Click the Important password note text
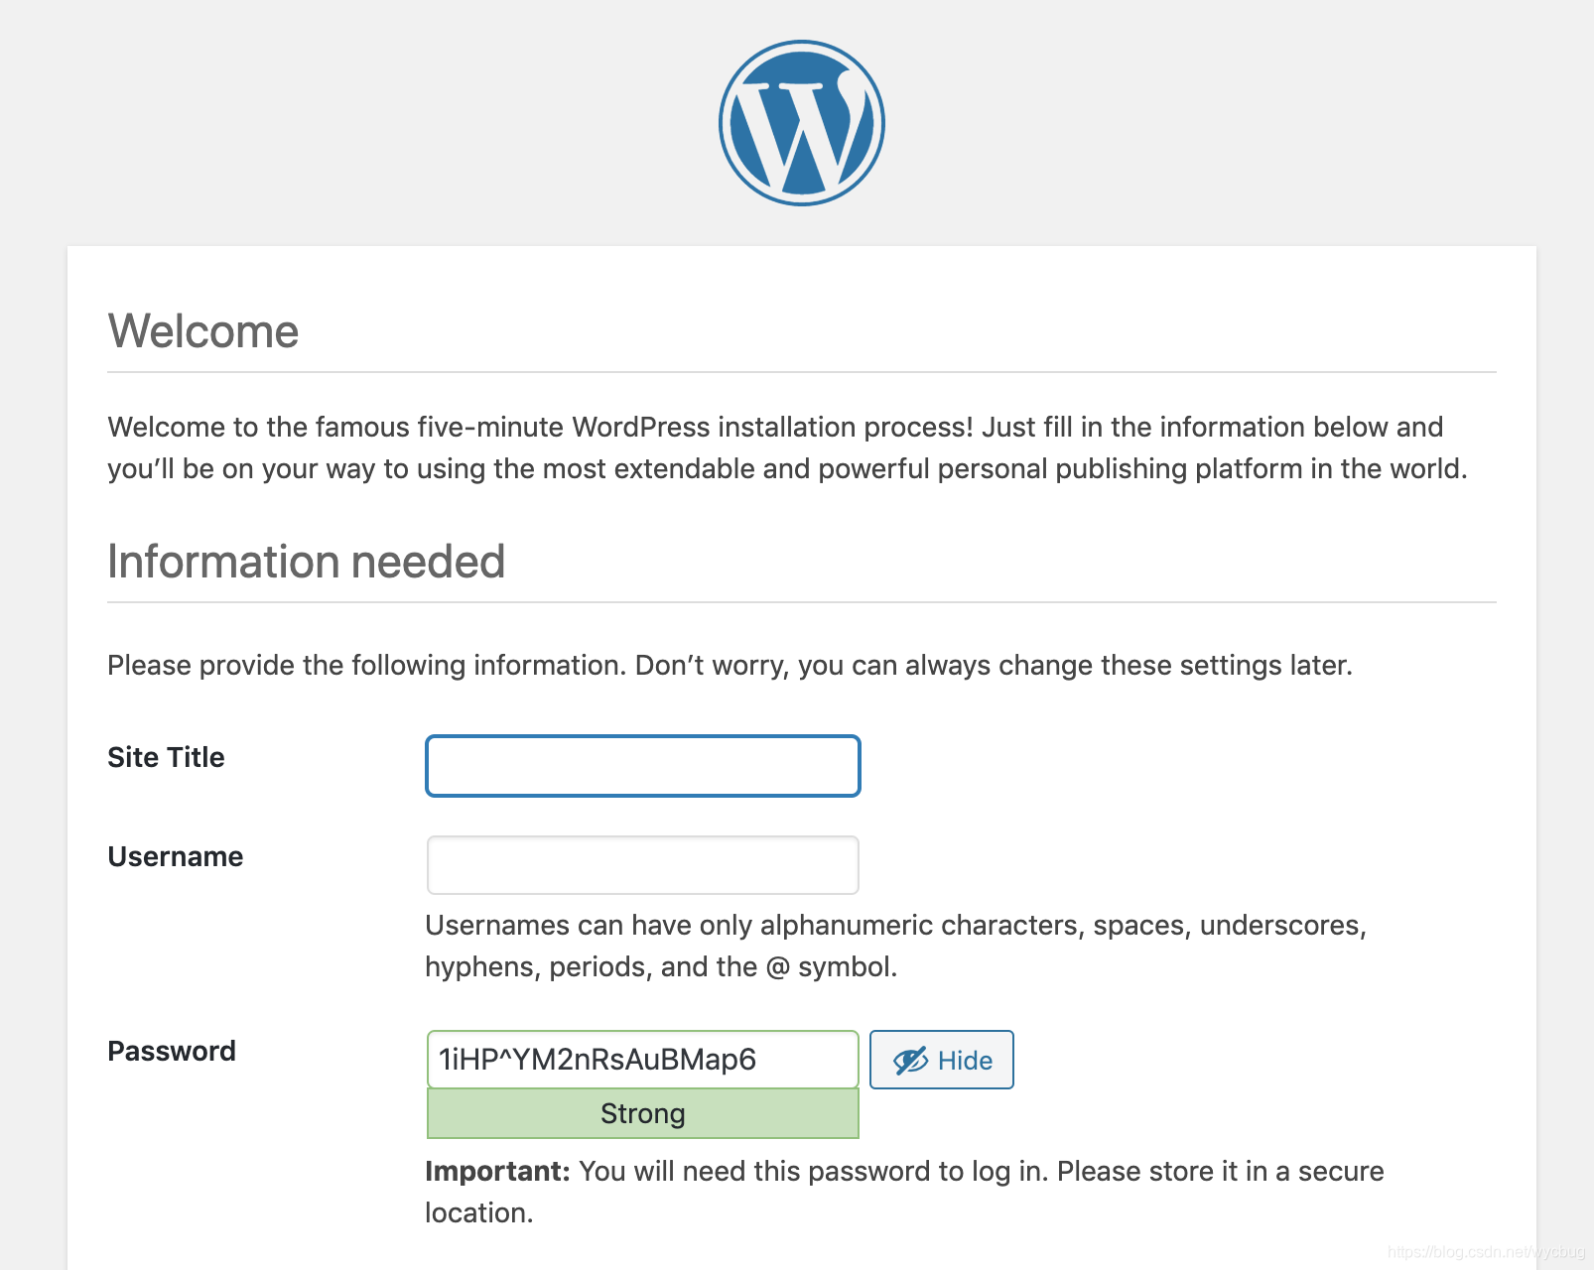Viewport: 1594px width, 1270px height. click(x=904, y=1192)
